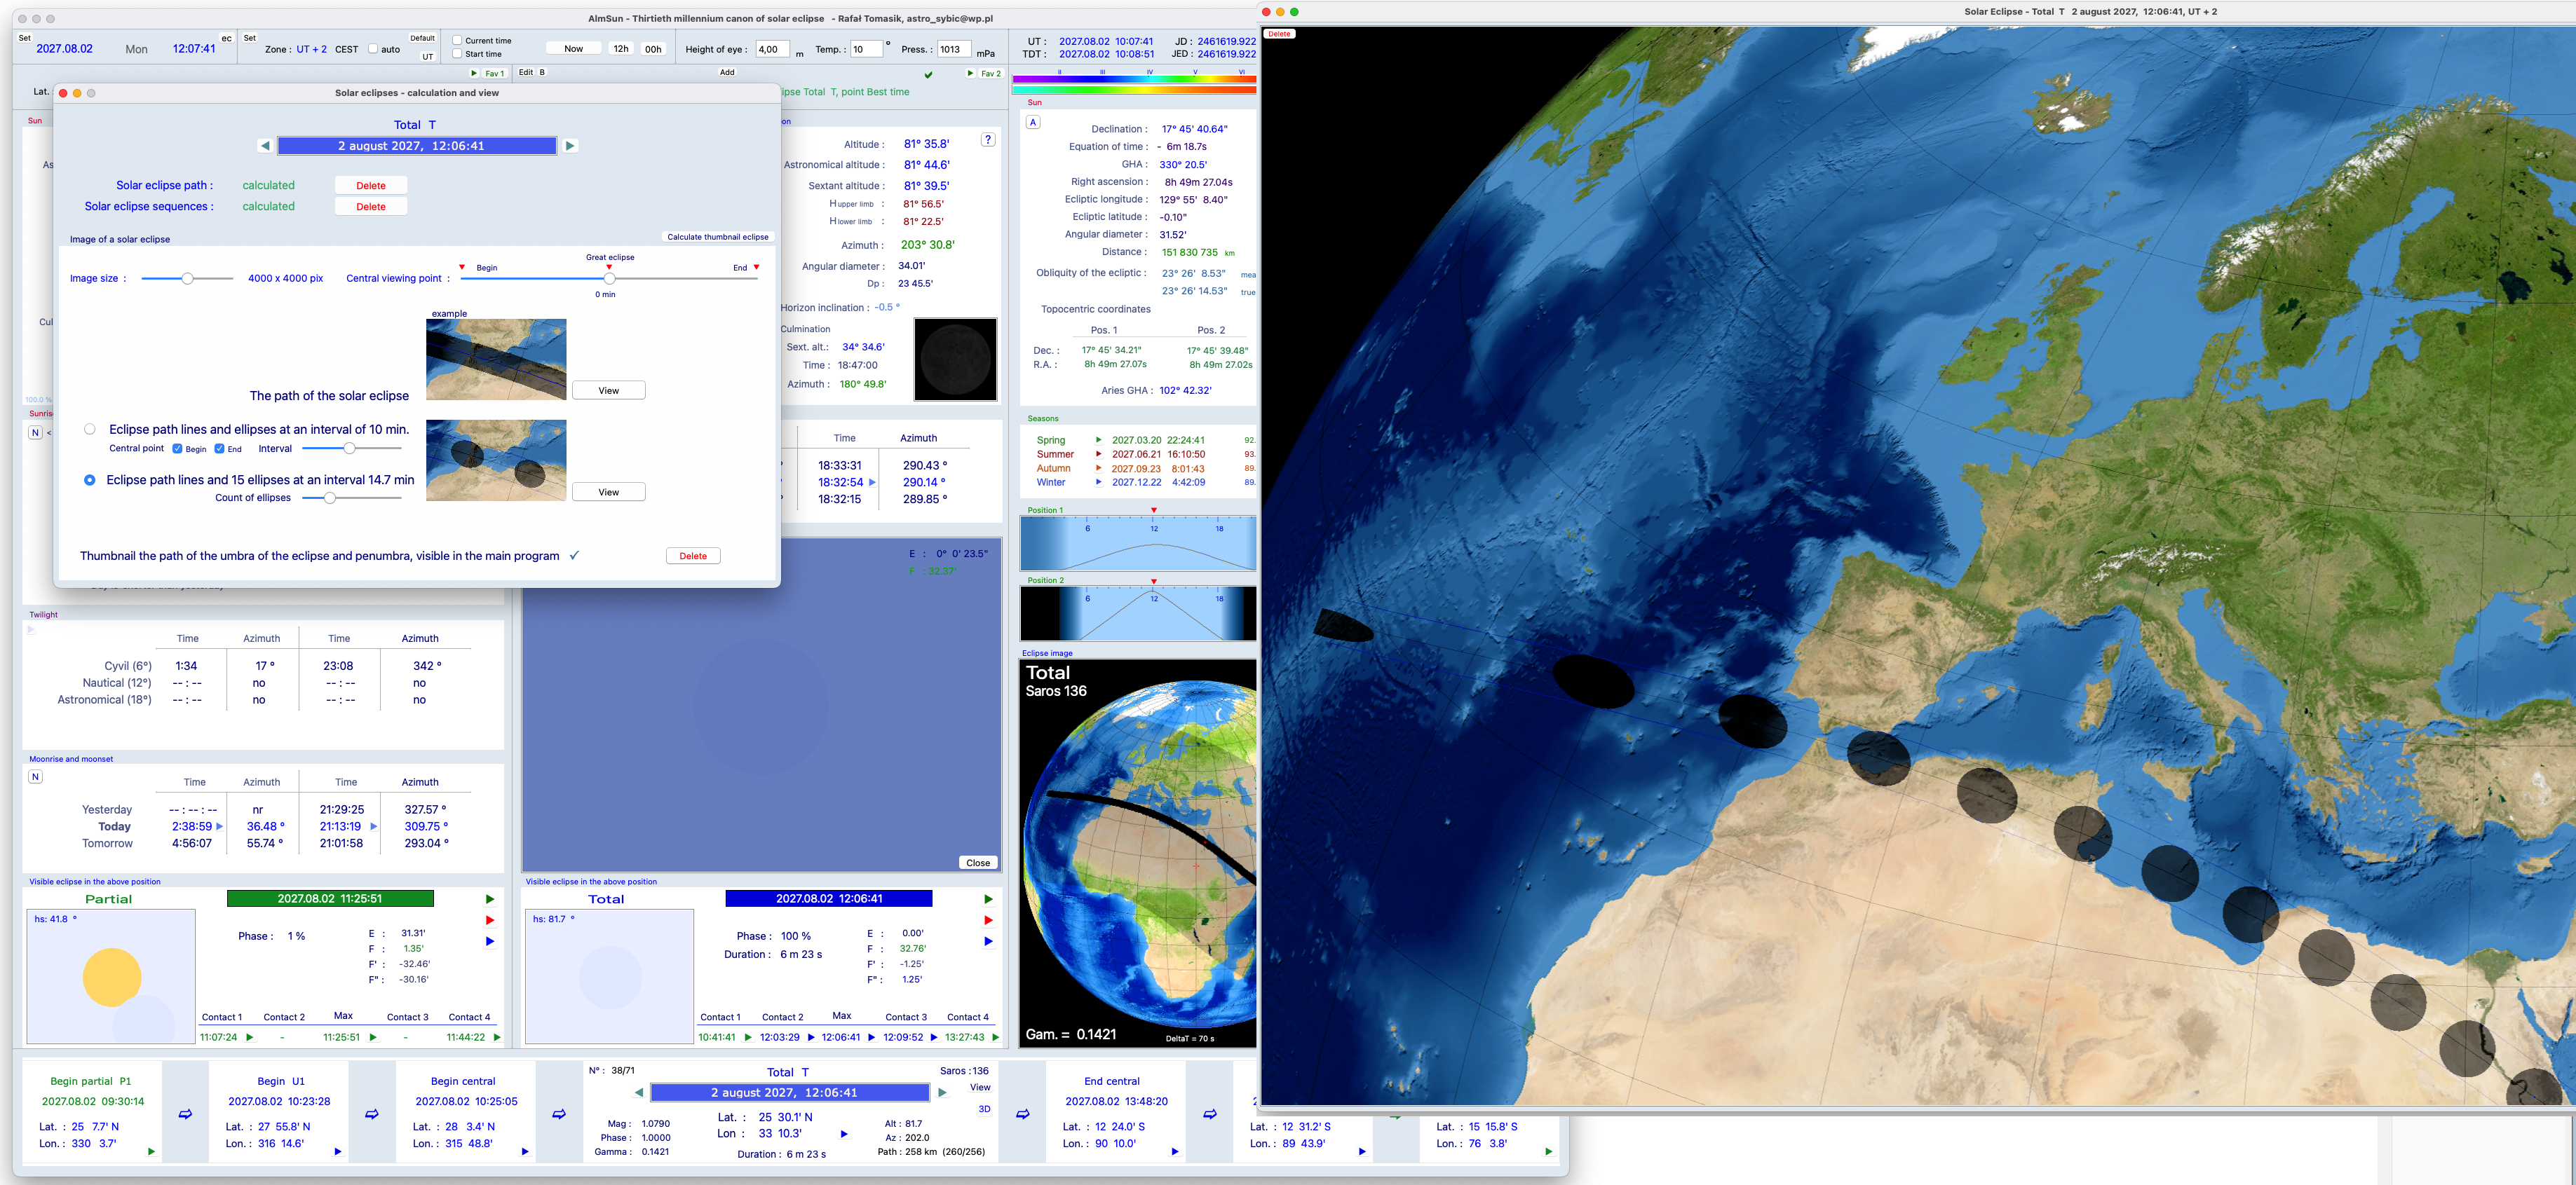Screen dimensions: 2576x1185
Task: Delete the umbra path thumbnail
Action: coord(693,556)
